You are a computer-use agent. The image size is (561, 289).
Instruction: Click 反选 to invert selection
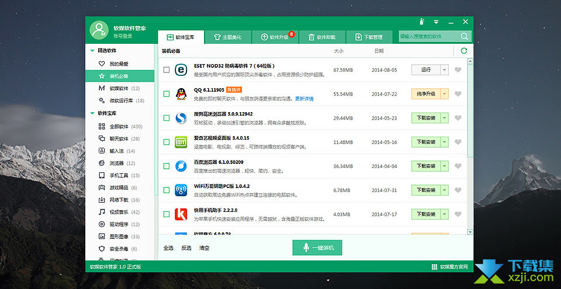[186, 248]
